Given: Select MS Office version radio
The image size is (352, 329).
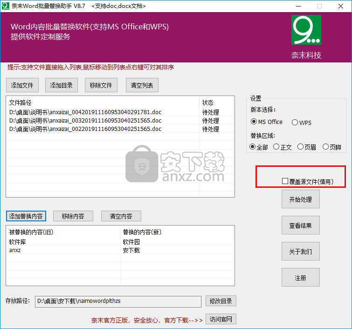Looking at the screenshot, I should coord(267,122).
